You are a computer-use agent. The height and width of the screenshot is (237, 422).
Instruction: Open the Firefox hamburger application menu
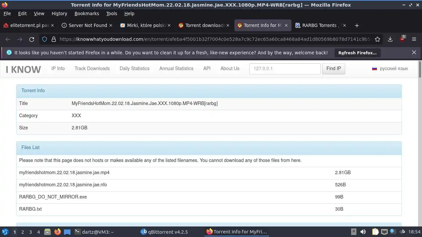414,39
